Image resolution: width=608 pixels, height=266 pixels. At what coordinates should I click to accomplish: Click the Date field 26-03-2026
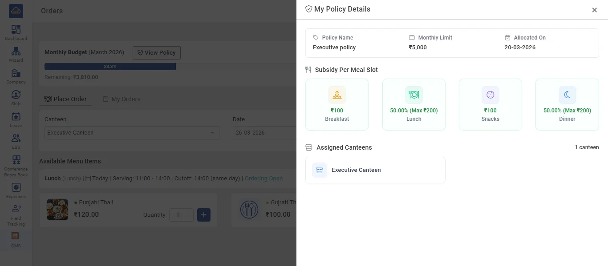(264, 133)
